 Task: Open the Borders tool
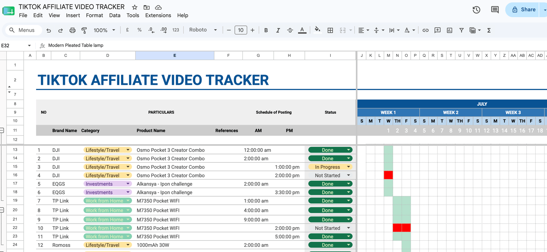coord(330,30)
